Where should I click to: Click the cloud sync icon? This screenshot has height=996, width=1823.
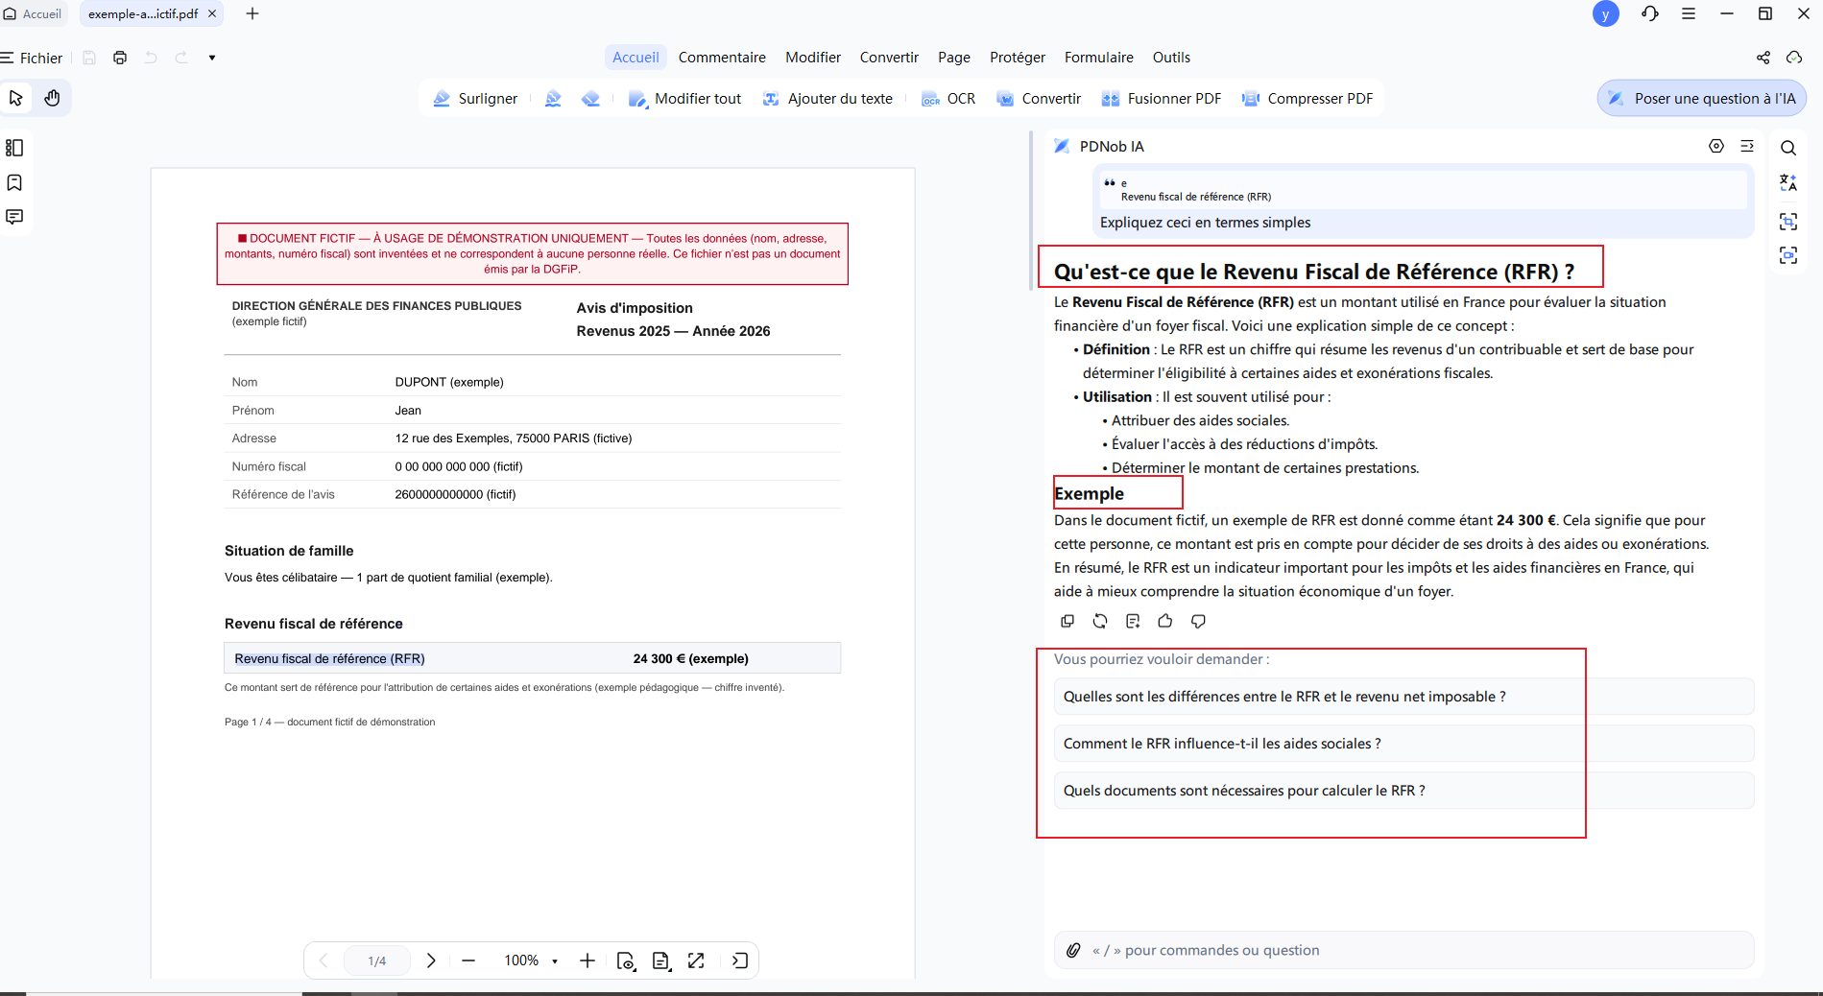coord(1794,58)
